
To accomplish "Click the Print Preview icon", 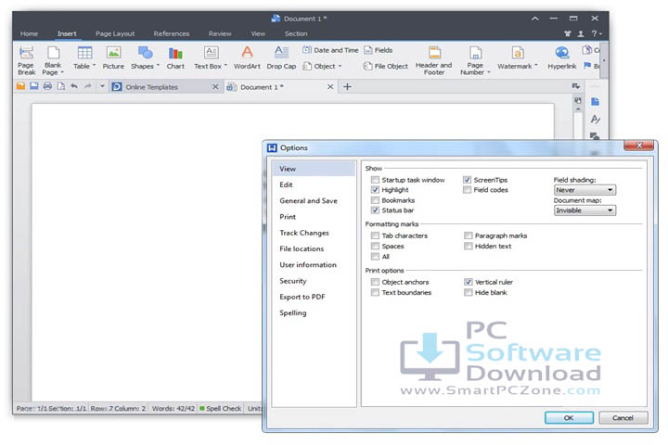I will click(61, 86).
